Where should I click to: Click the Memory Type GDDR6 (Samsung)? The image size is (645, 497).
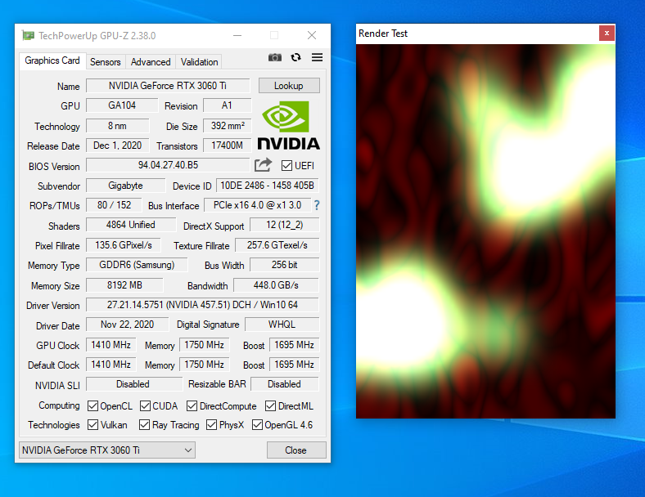point(137,265)
